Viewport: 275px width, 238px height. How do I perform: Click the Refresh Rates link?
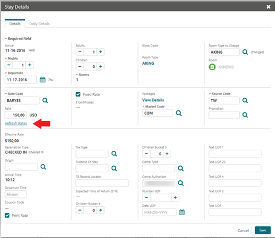16,123
